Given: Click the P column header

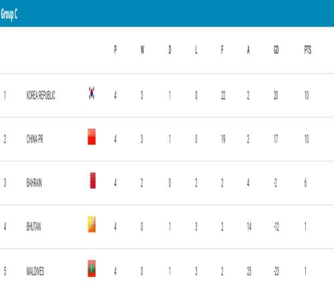Looking at the screenshot, I should pyautogui.click(x=115, y=50).
